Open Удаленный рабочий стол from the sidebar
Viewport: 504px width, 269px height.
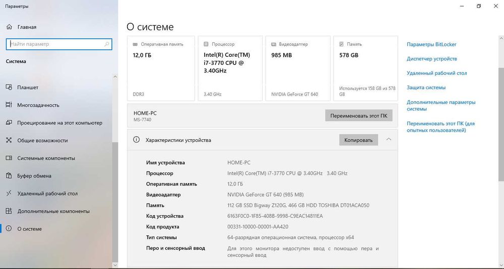(56, 194)
